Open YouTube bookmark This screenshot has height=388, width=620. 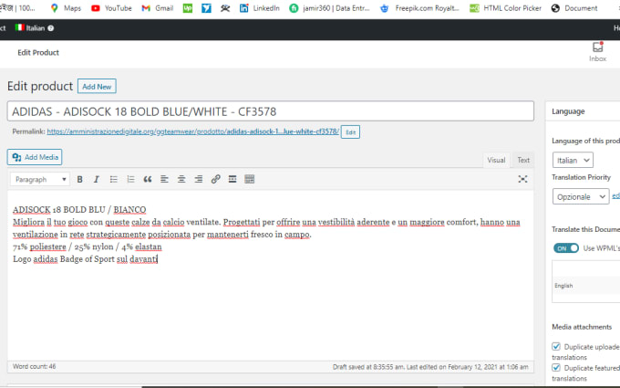coord(111,8)
